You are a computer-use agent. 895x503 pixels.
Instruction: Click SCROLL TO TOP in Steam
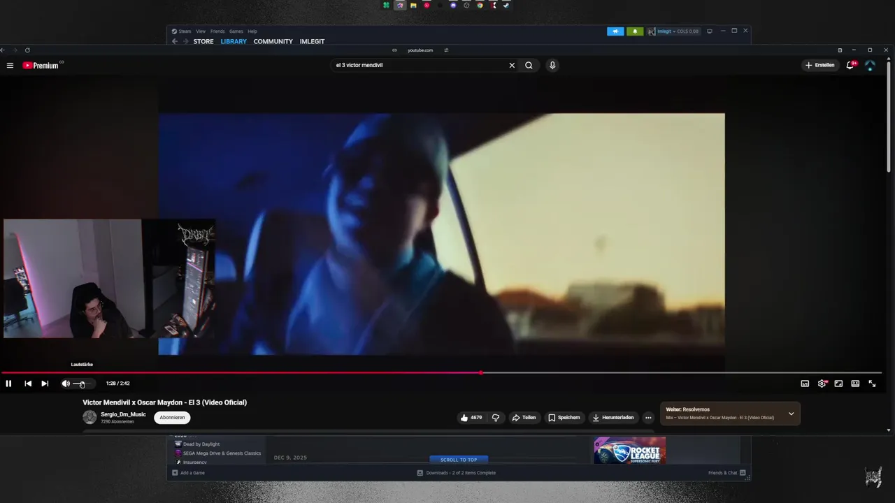pyautogui.click(x=459, y=460)
